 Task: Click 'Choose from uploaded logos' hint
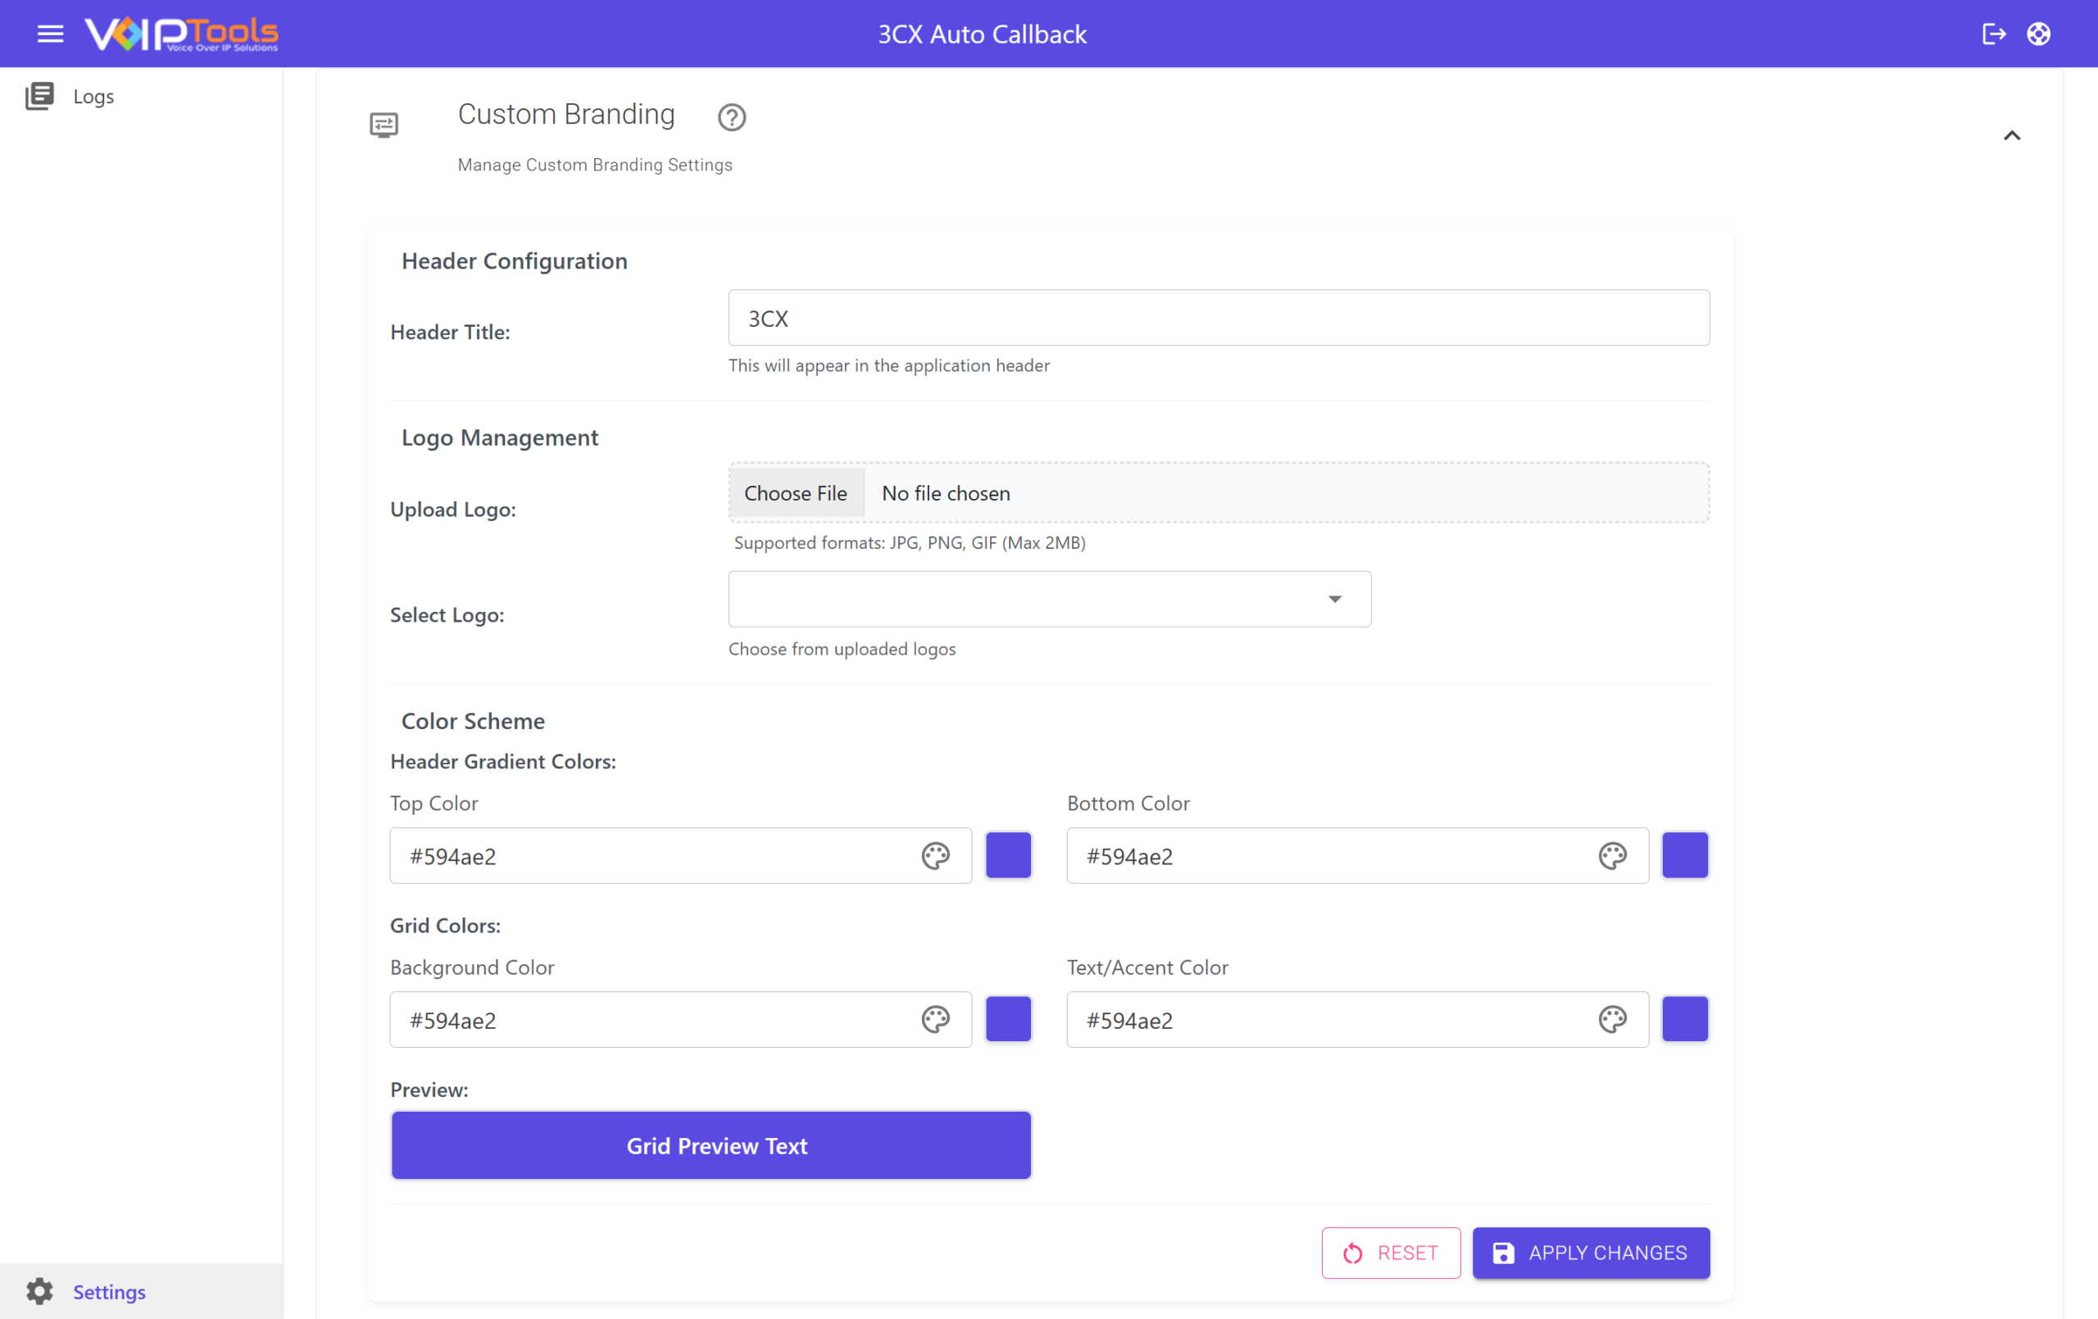coord(842,649)
